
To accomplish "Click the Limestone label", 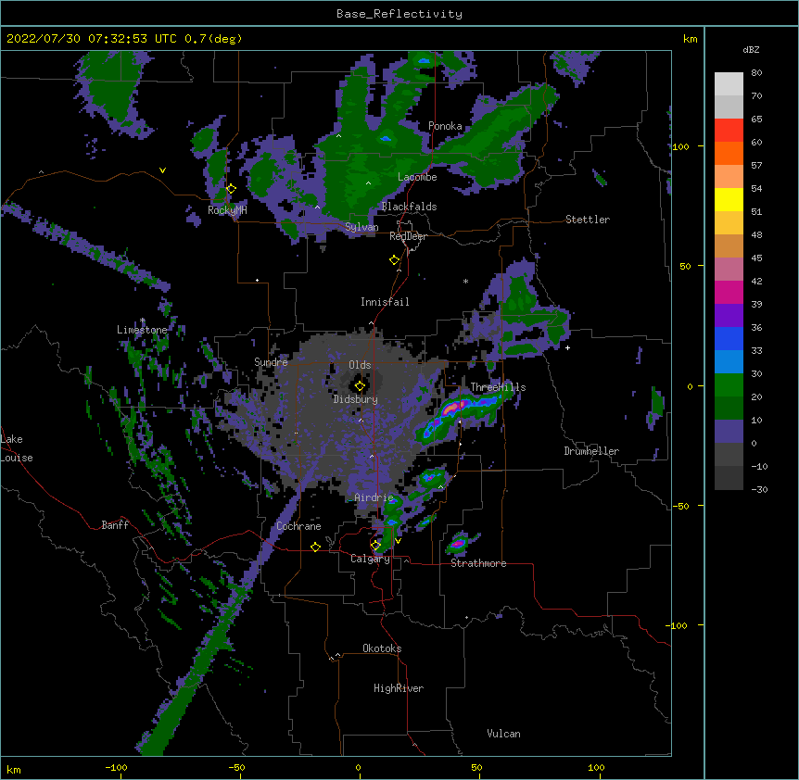I will click(142, 330).
